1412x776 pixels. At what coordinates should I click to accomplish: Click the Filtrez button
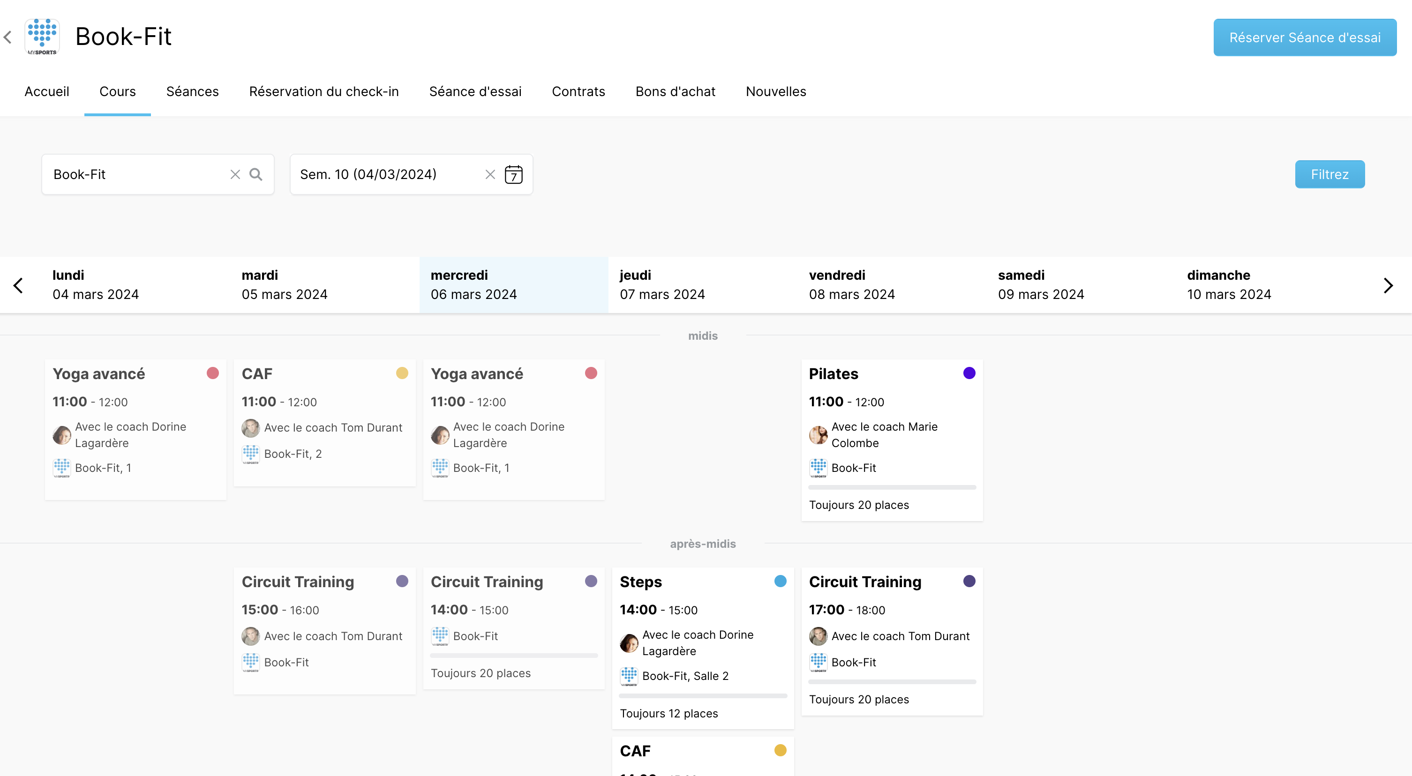(x=1330, y=174)
